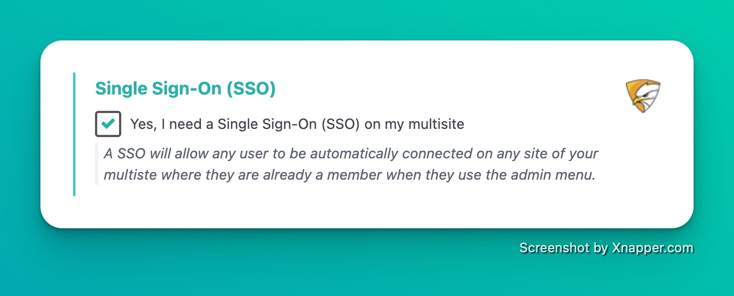This screenshot has width=734, height=296.
Task: Click "Single" in the teal heading
Action: (117, 88)
